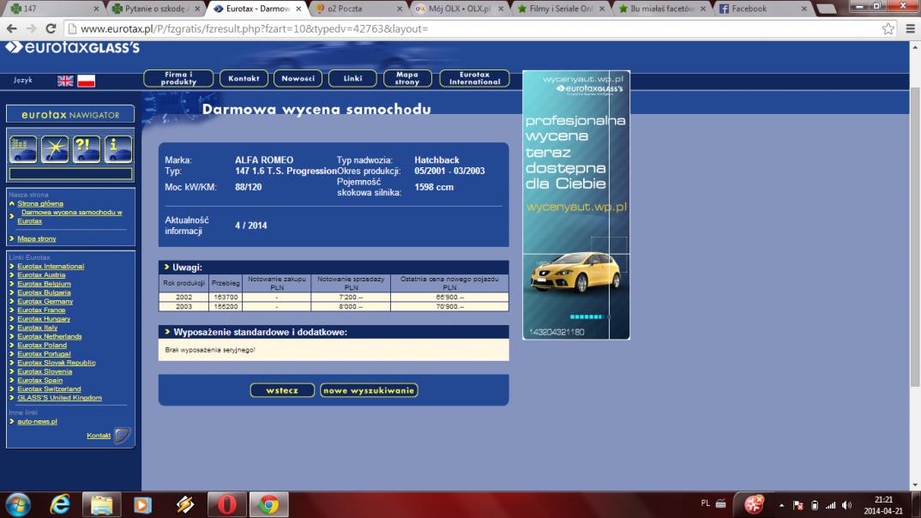
Task: Open 'GLASS'S United Kingdom' link
Action: point(59,398)
